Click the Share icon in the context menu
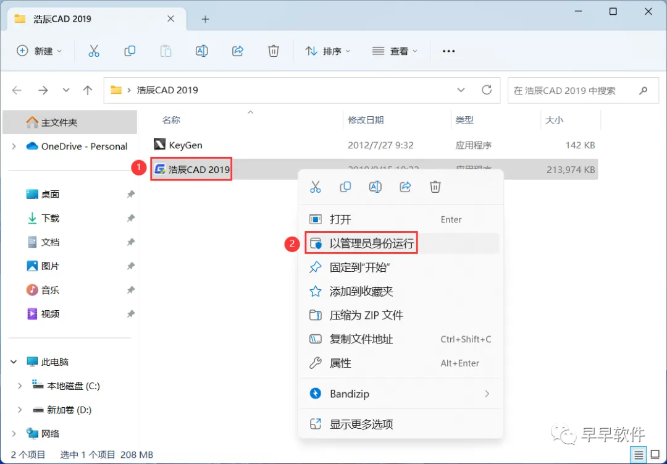Image resolution: width=667 pixels, height=464 pixels. coord(405,187)
